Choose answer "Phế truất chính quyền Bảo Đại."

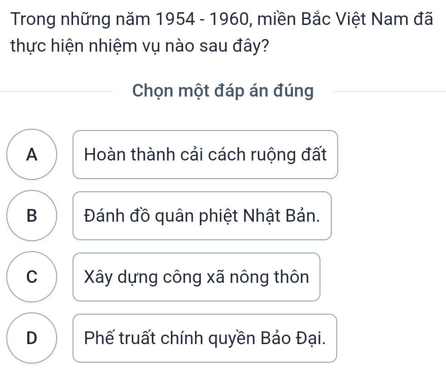204,338
